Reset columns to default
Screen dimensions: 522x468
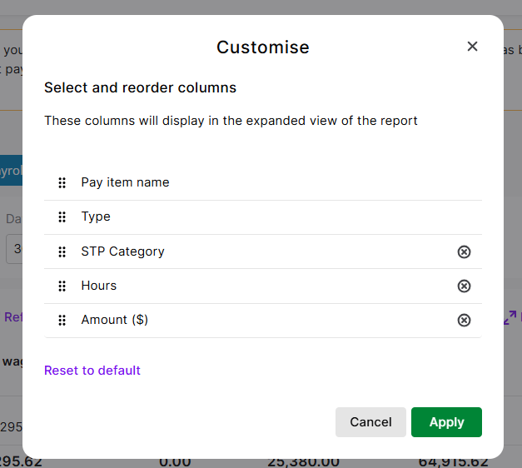[92, 371]
